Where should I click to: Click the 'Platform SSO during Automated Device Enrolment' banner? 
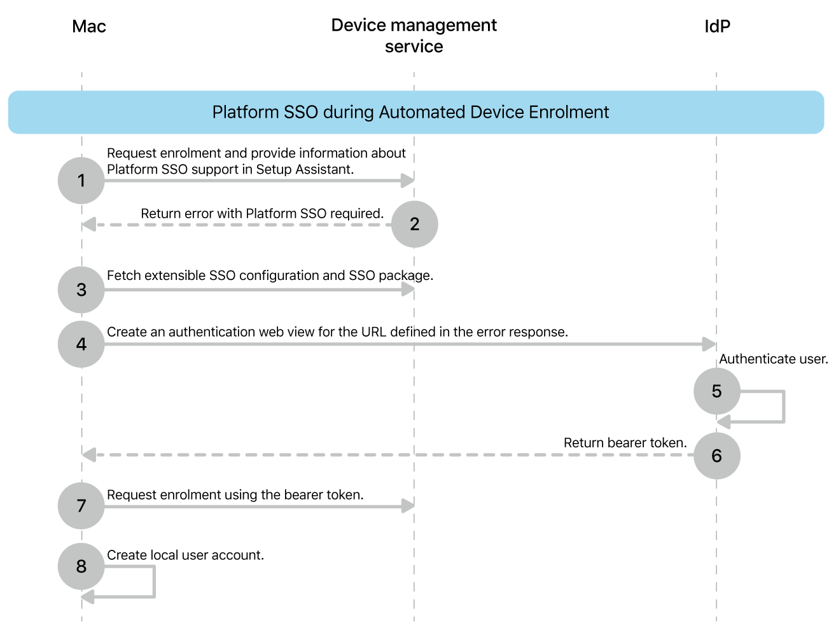(x=416, y=112)
